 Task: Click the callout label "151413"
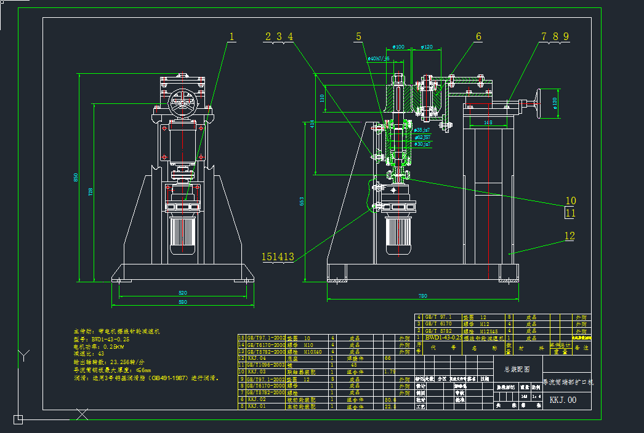(x=278, y=257)
